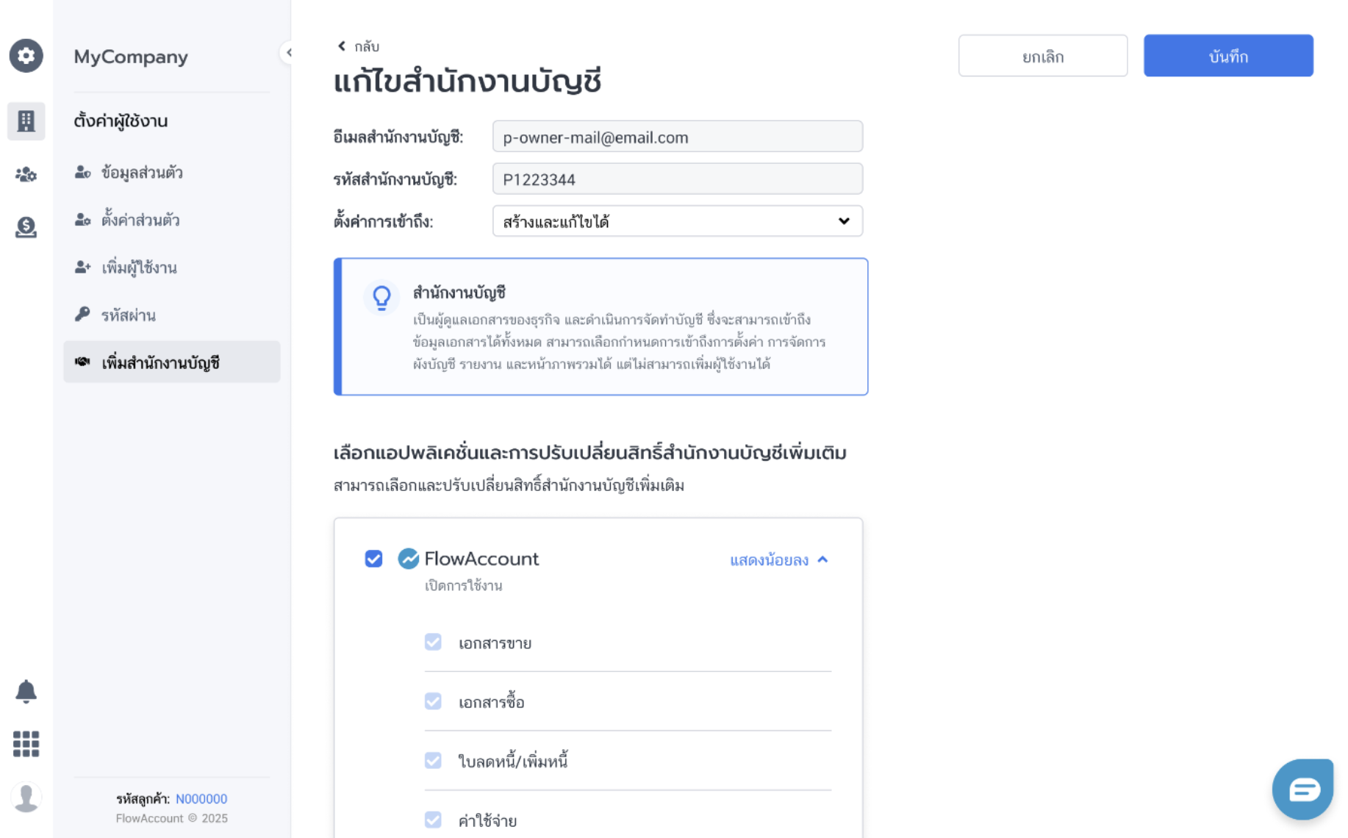Open the settings gear icon
Viewport: 1348px width, 838px height.
[26, 56]
